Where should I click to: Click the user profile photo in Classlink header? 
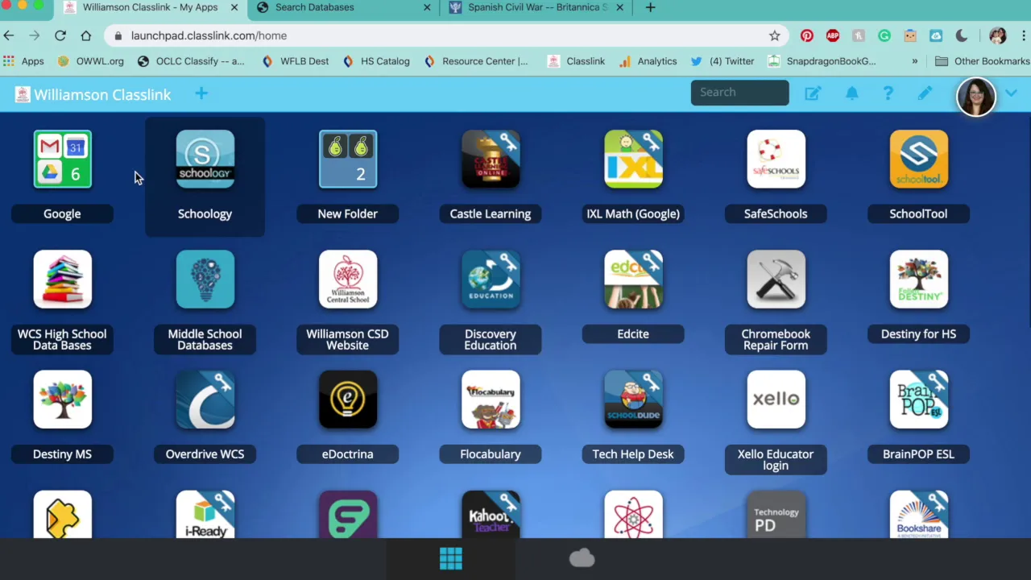click(x=976, y=97)
